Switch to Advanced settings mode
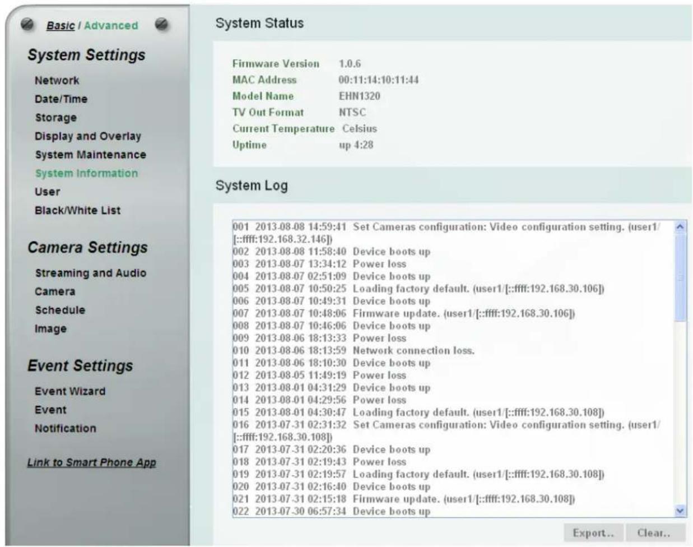693x547 pixels. 111,26
